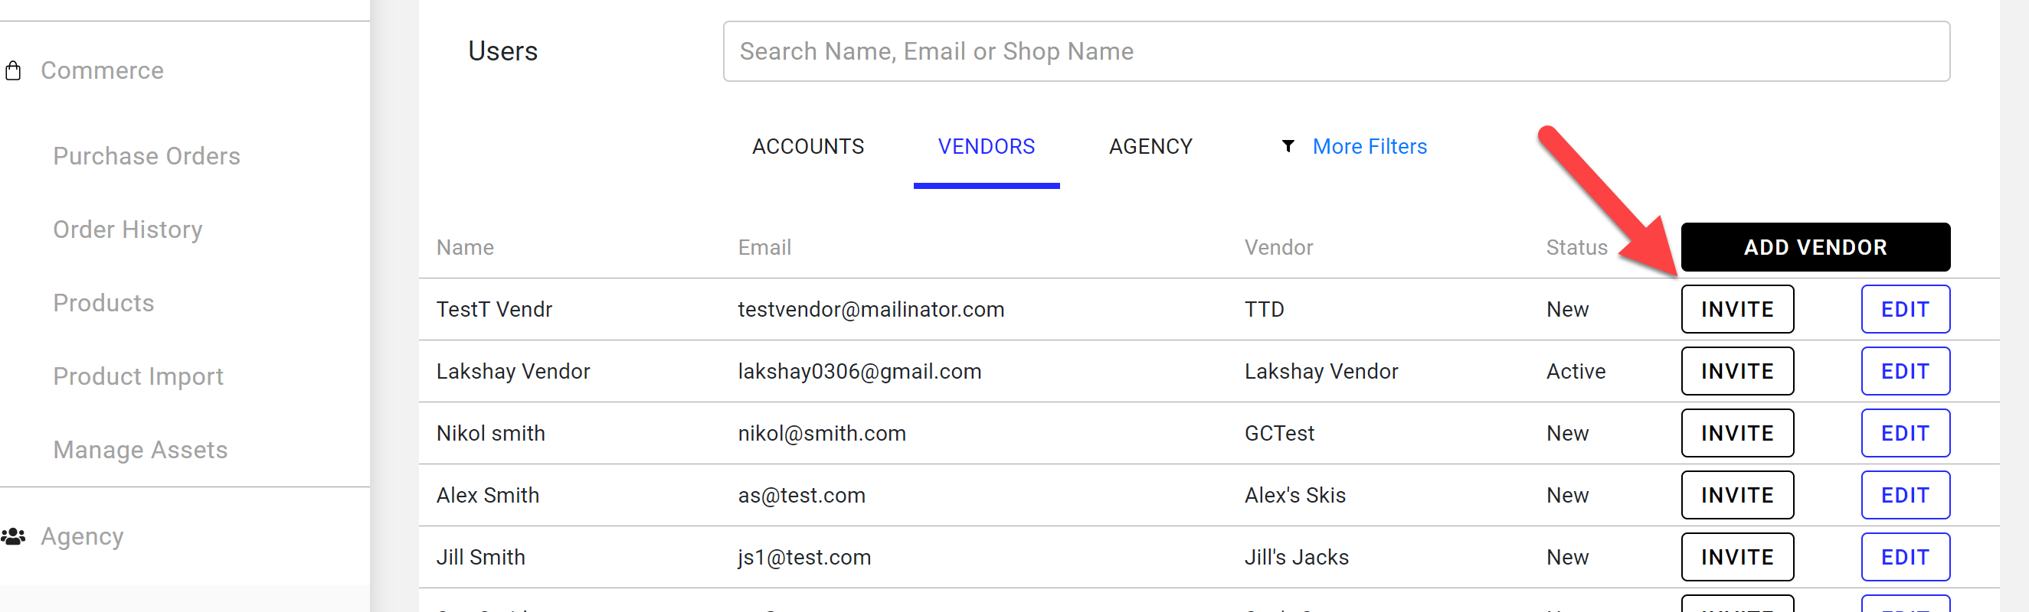Invite Jill Smith vendor
This screenshot has width=2029, height=612.
1736,557
